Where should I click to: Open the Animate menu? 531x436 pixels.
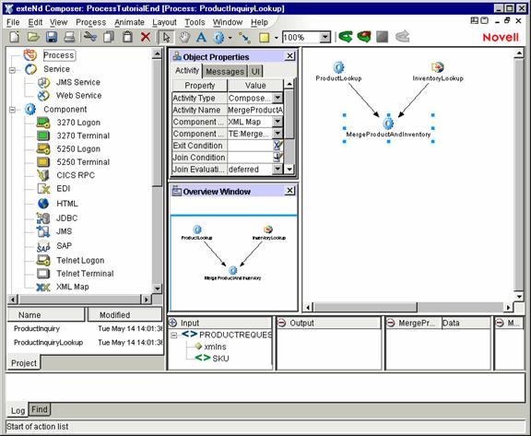(x=129, y=22)
